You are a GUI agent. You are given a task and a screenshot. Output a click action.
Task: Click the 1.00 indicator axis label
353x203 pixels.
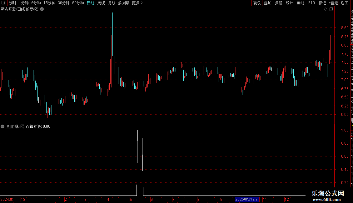coord(345,130)
